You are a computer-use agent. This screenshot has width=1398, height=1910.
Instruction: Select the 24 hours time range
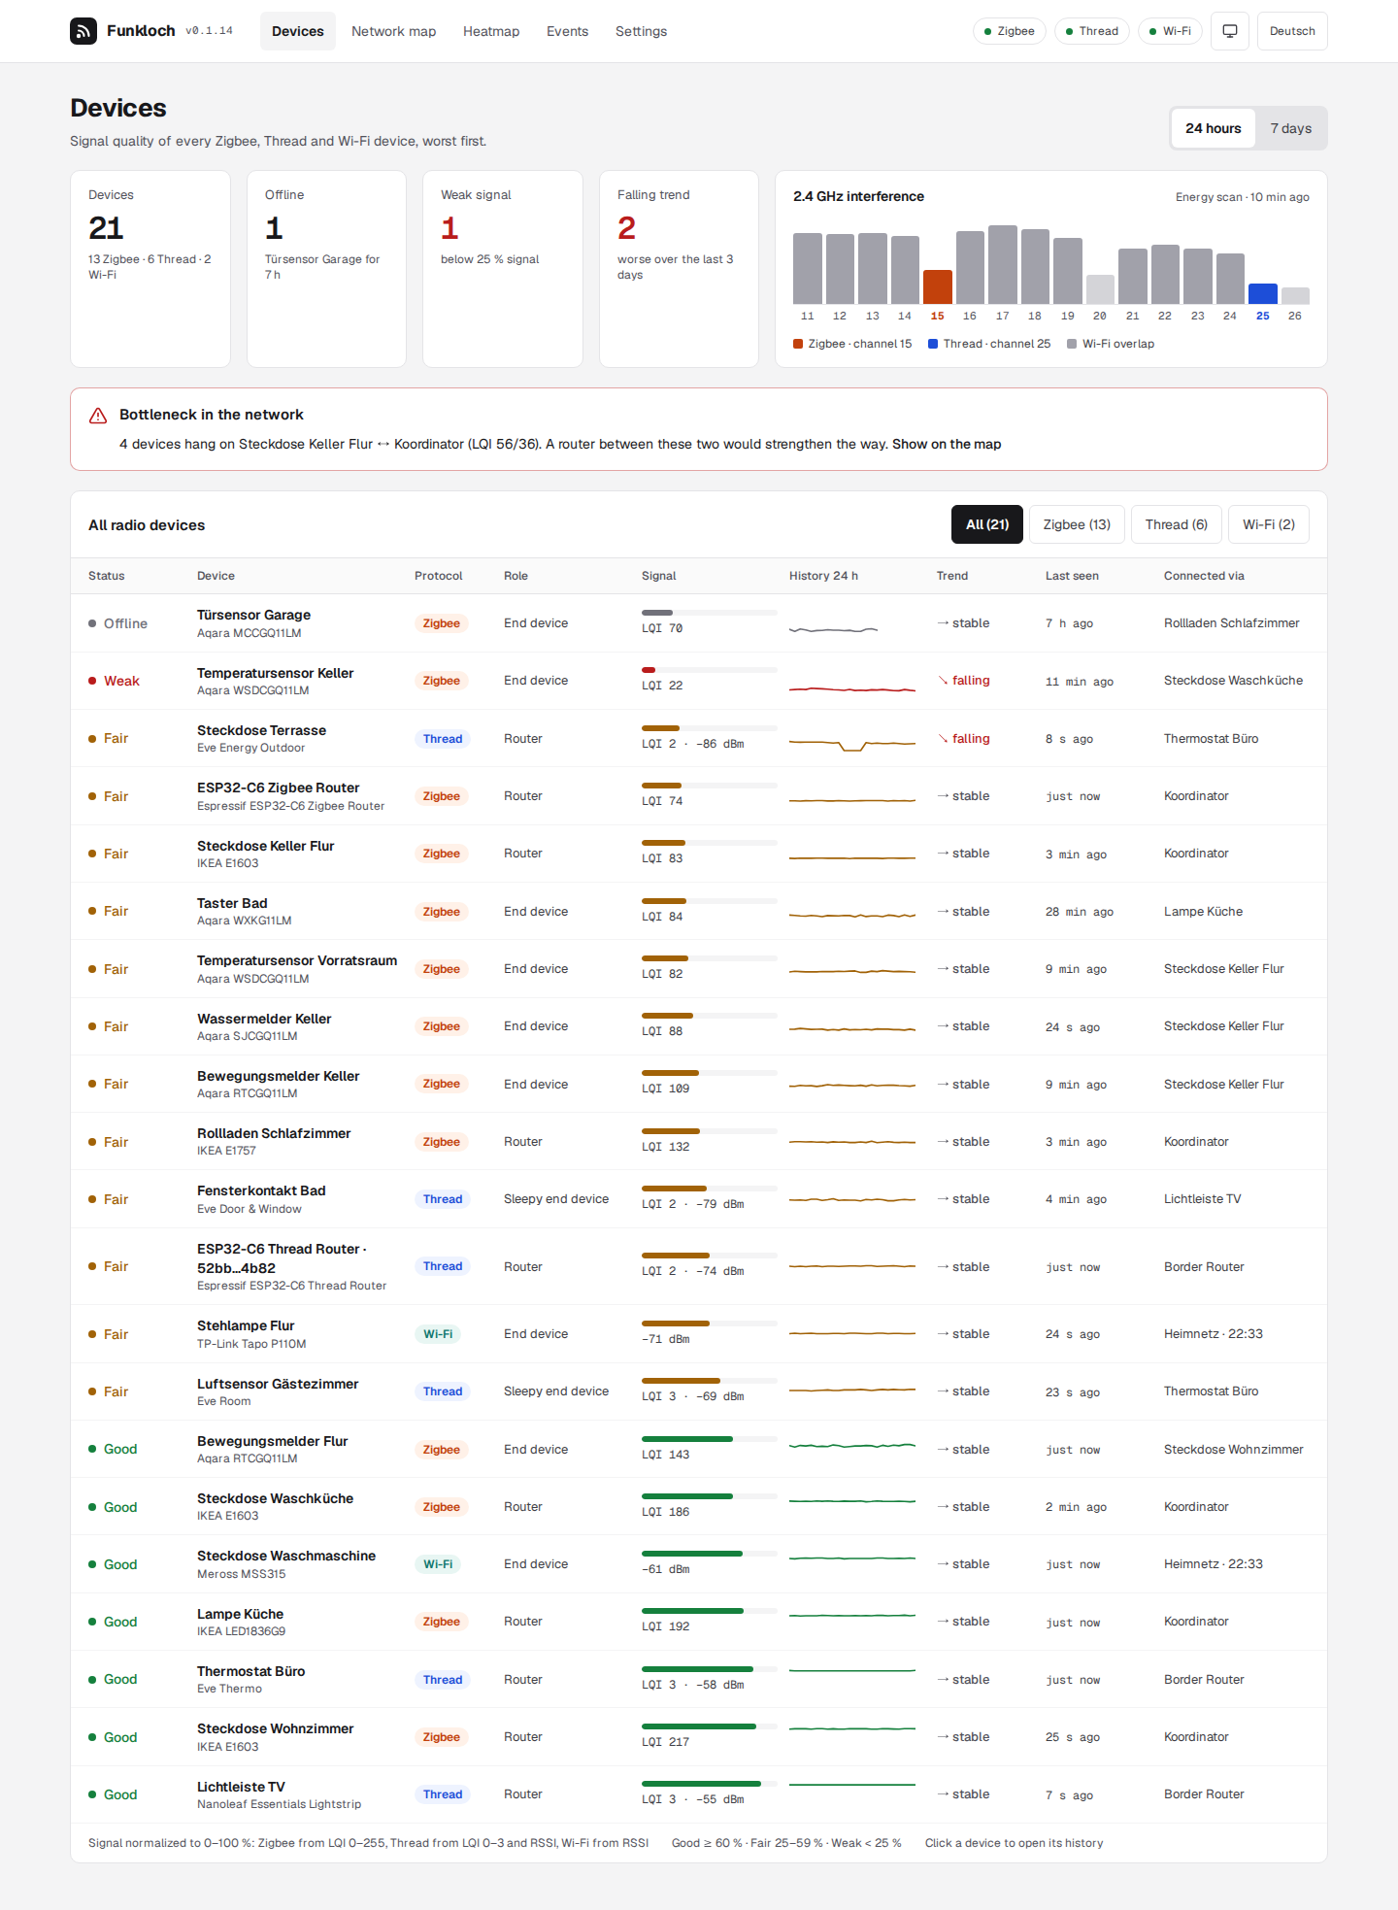pyautogui.click(x=1214, y=128)
